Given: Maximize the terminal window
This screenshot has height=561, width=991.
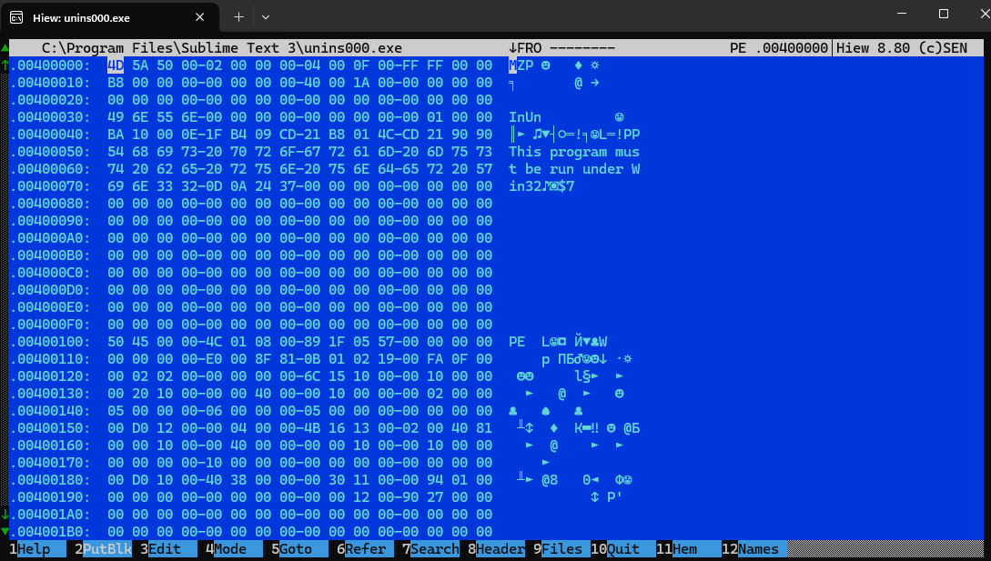Looking at the screenshot, I should pos(944,14).
